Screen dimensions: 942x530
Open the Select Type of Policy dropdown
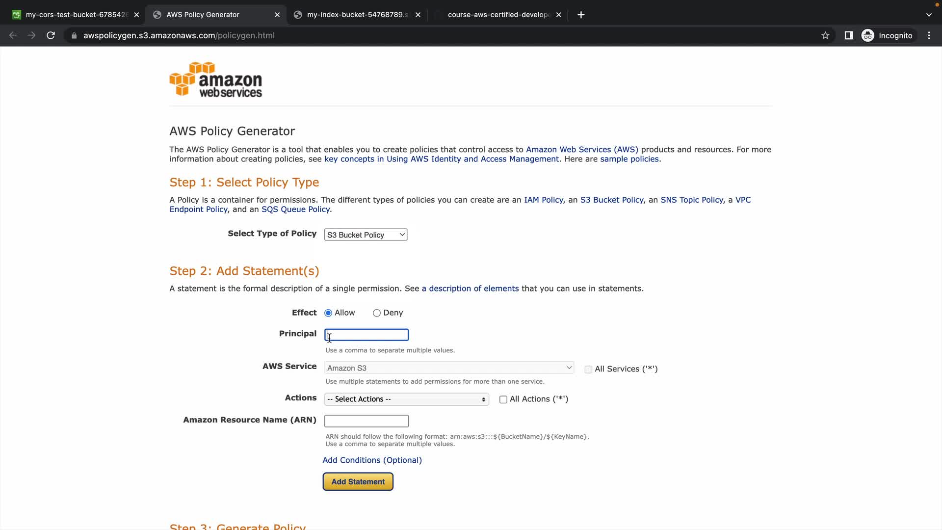(366, 235)
